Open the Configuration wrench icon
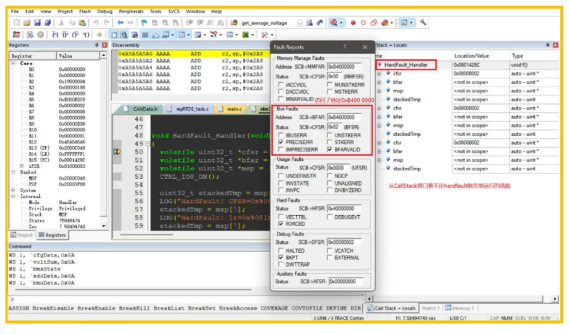The image size is (569, 334). click(423, 22)
